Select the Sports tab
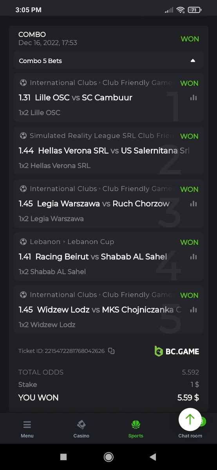The width and height of the screenshot is (217, 470). coord(136,429)
